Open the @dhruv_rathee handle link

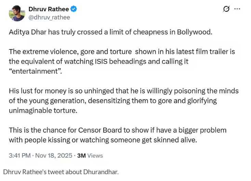[x=49, y=17]
